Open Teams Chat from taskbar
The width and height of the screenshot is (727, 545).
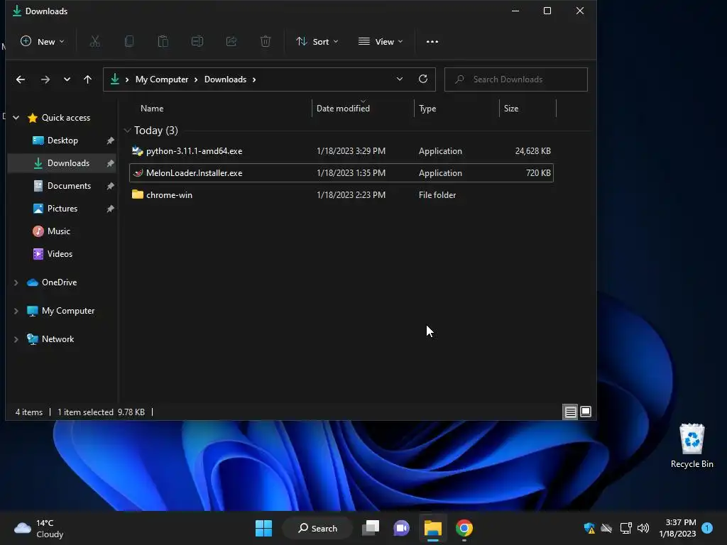[402, 528]
